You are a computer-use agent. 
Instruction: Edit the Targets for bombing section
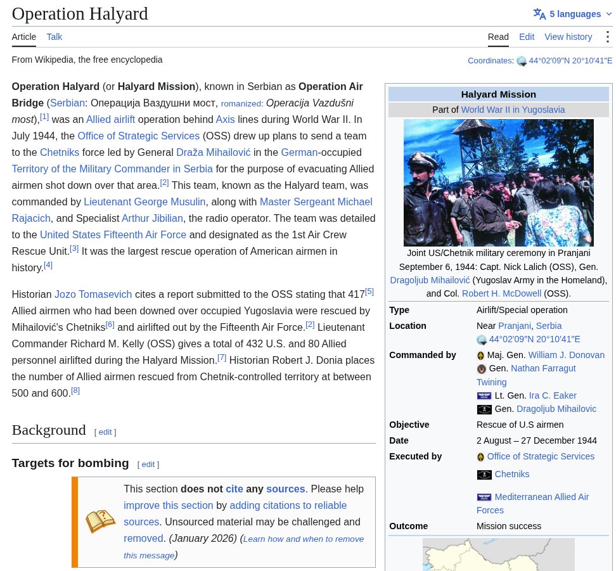tap(148, 465)
